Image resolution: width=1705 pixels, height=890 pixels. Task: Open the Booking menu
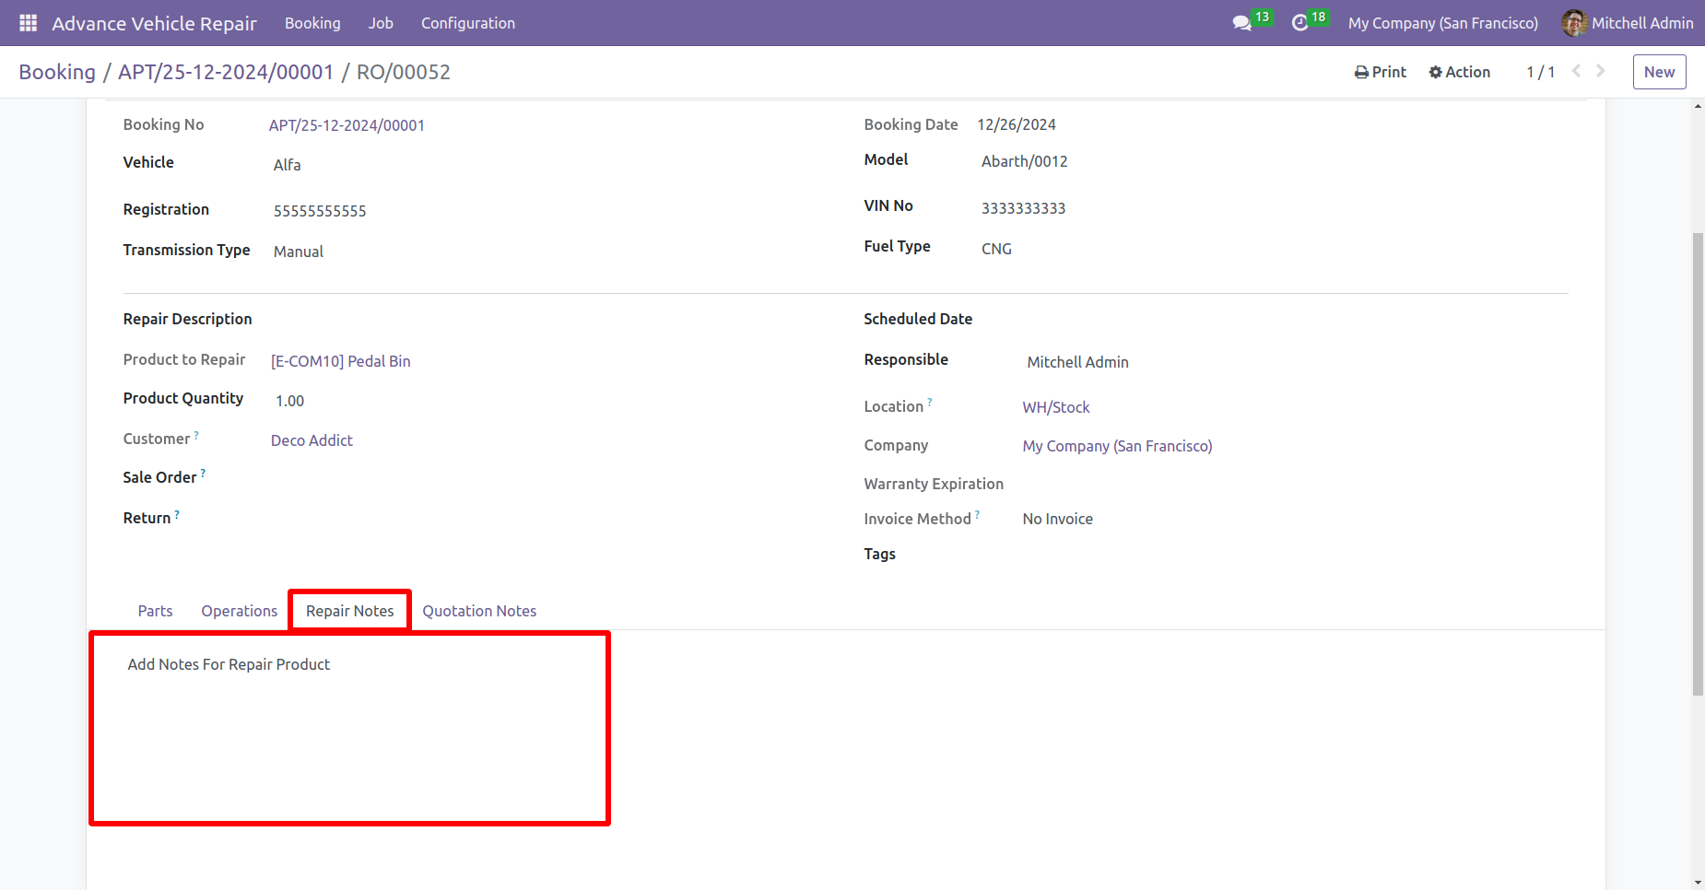(312, 23)
